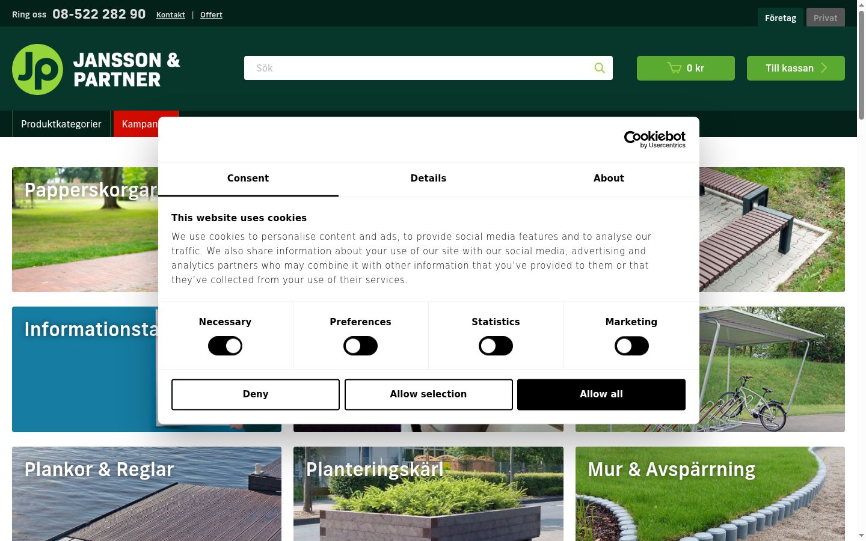
Task: Open the Planteringskärl category tile
Action: coord(428,494)
